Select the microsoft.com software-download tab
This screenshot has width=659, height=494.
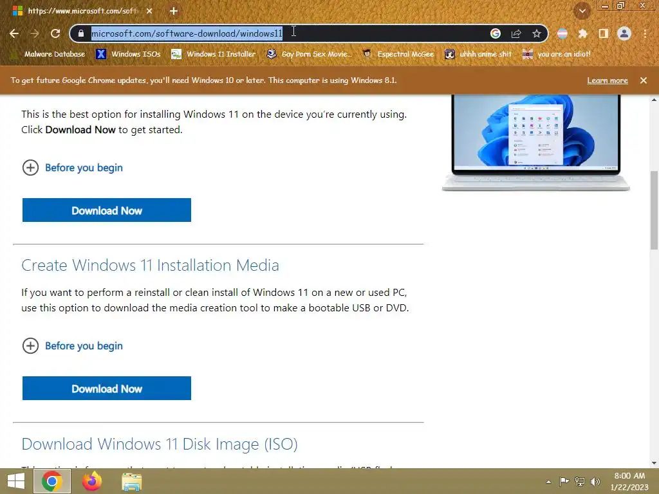click(x=82, y=11)
